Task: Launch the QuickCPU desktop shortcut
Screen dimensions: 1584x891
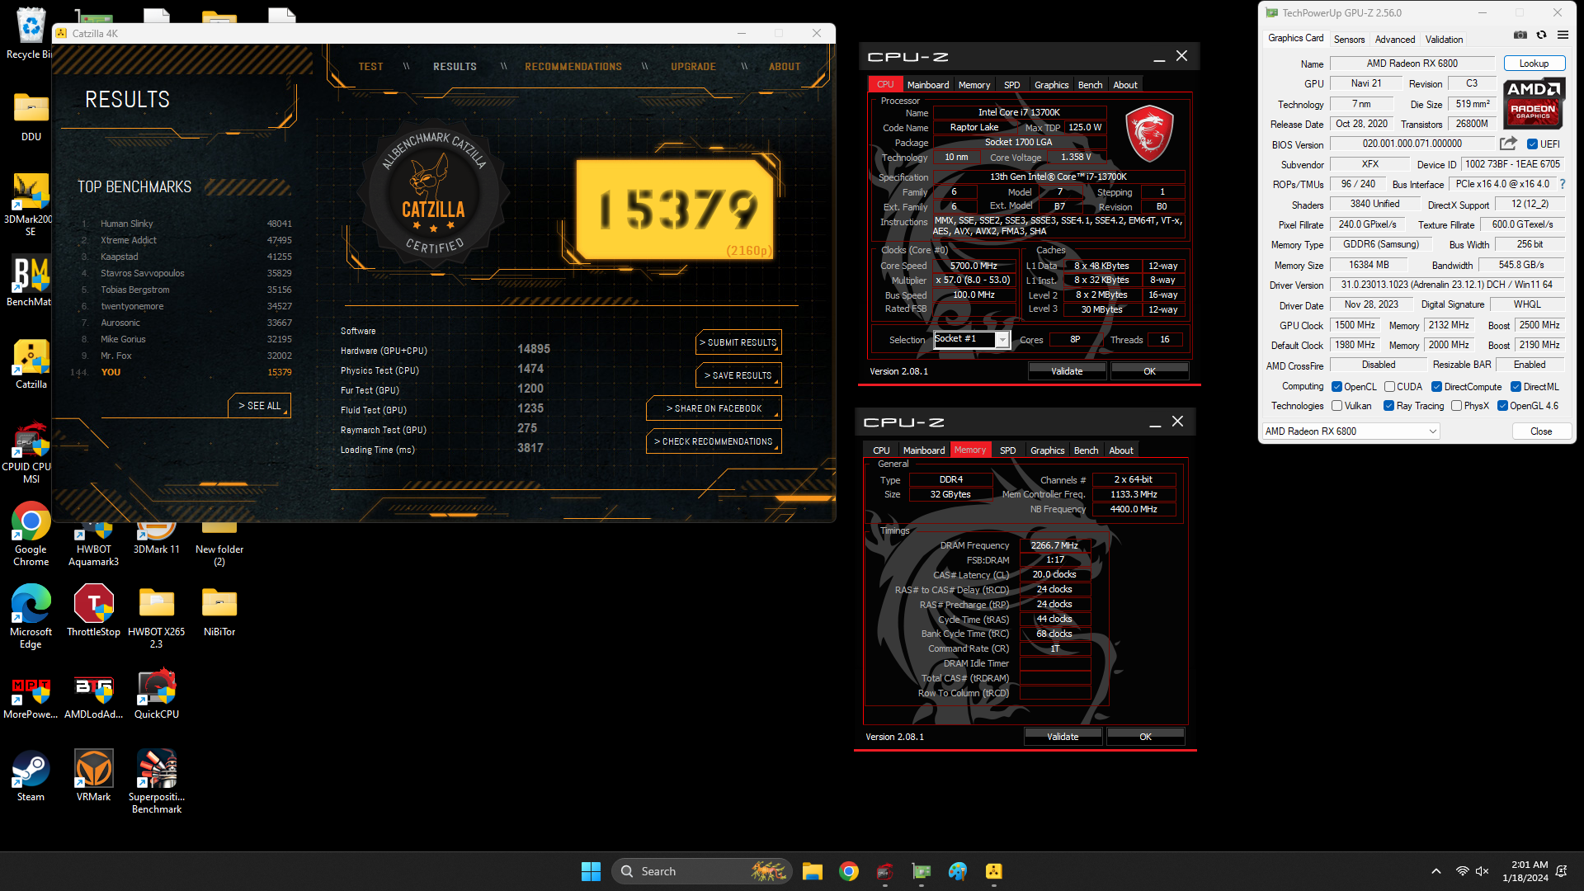Action: point(156,695)
